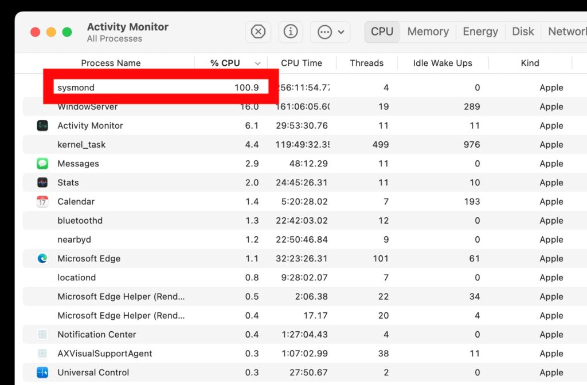Image resolution: width=587 pixels, height=385 pixels.
Task: Select the Messages app icon in process list
Action: click(42, 163)
